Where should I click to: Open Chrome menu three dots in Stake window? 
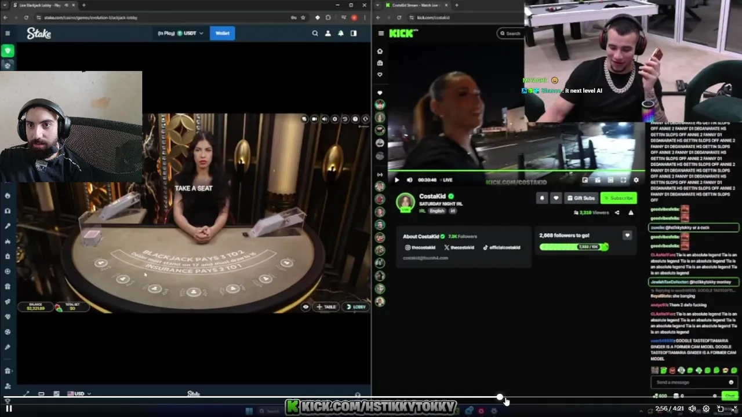click(x=365, y=17)
